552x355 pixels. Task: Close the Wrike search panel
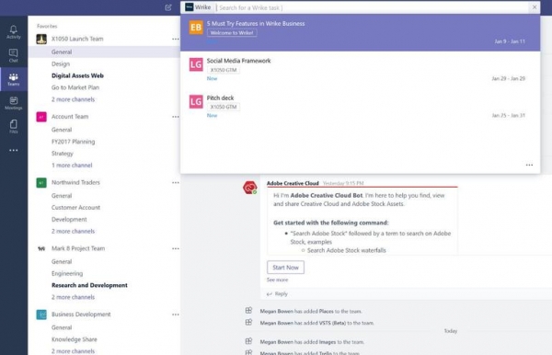click(x=535, y=7)
